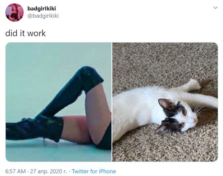
Task: Click the bold badgirlkiki display name
Action: click(x=41, y=9)
